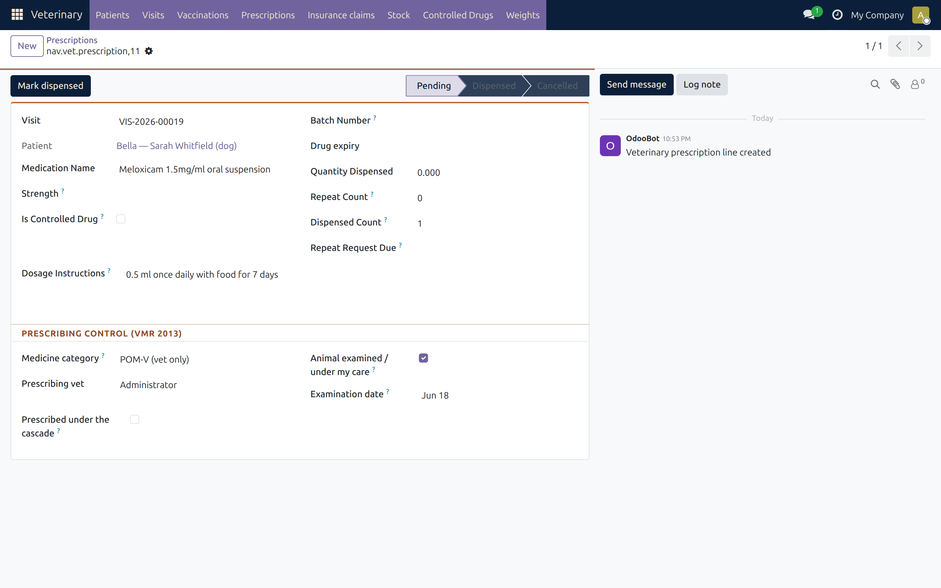Toggle the Is Controlled Drug checkbox
This screenshot has width=941, height=588.
(121, 219)
